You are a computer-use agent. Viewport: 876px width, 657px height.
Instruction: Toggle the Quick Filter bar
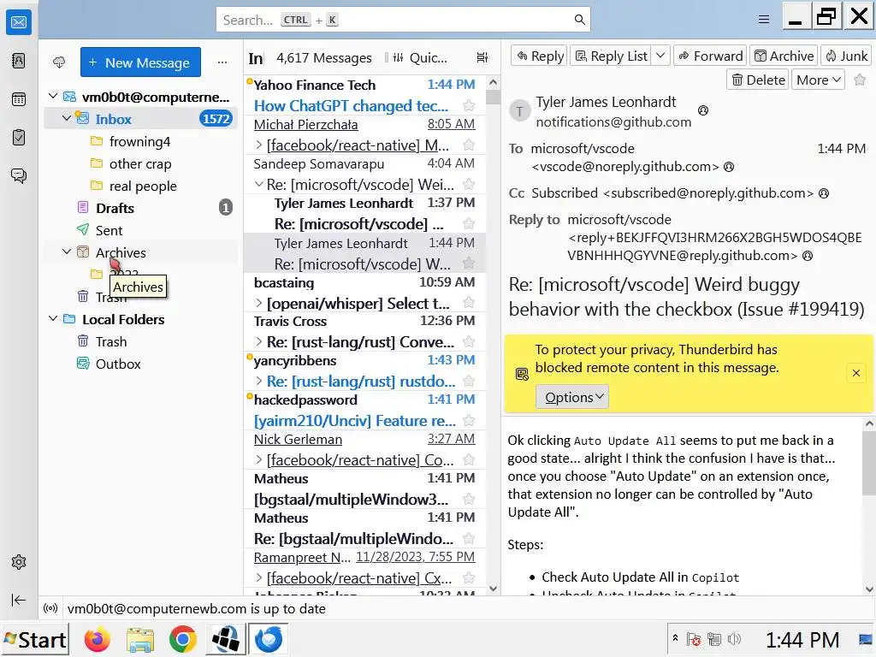[x=420, y=57]
